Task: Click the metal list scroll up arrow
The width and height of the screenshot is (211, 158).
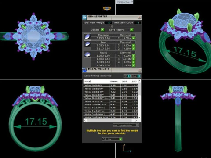Action: point(139,81)
